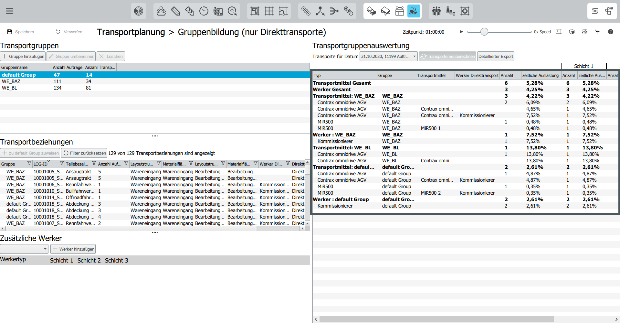Open the help question mark icon

(x=610, y=32)
